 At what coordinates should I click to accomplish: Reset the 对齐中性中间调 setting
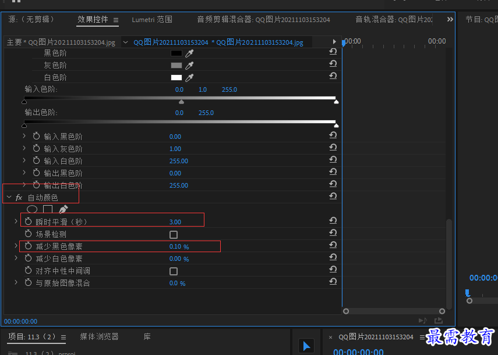tap(333, 270)
